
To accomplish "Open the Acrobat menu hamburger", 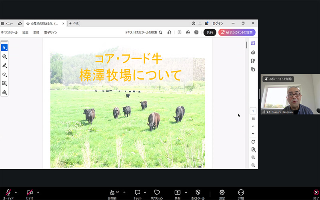I will pos(2,24).
